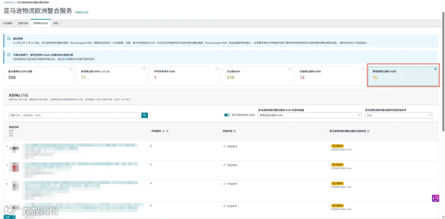The height and width of the screenshot is (219, 445).
Task: Click the teal button at bottom-left corner
Action: [x=10, y=217]
